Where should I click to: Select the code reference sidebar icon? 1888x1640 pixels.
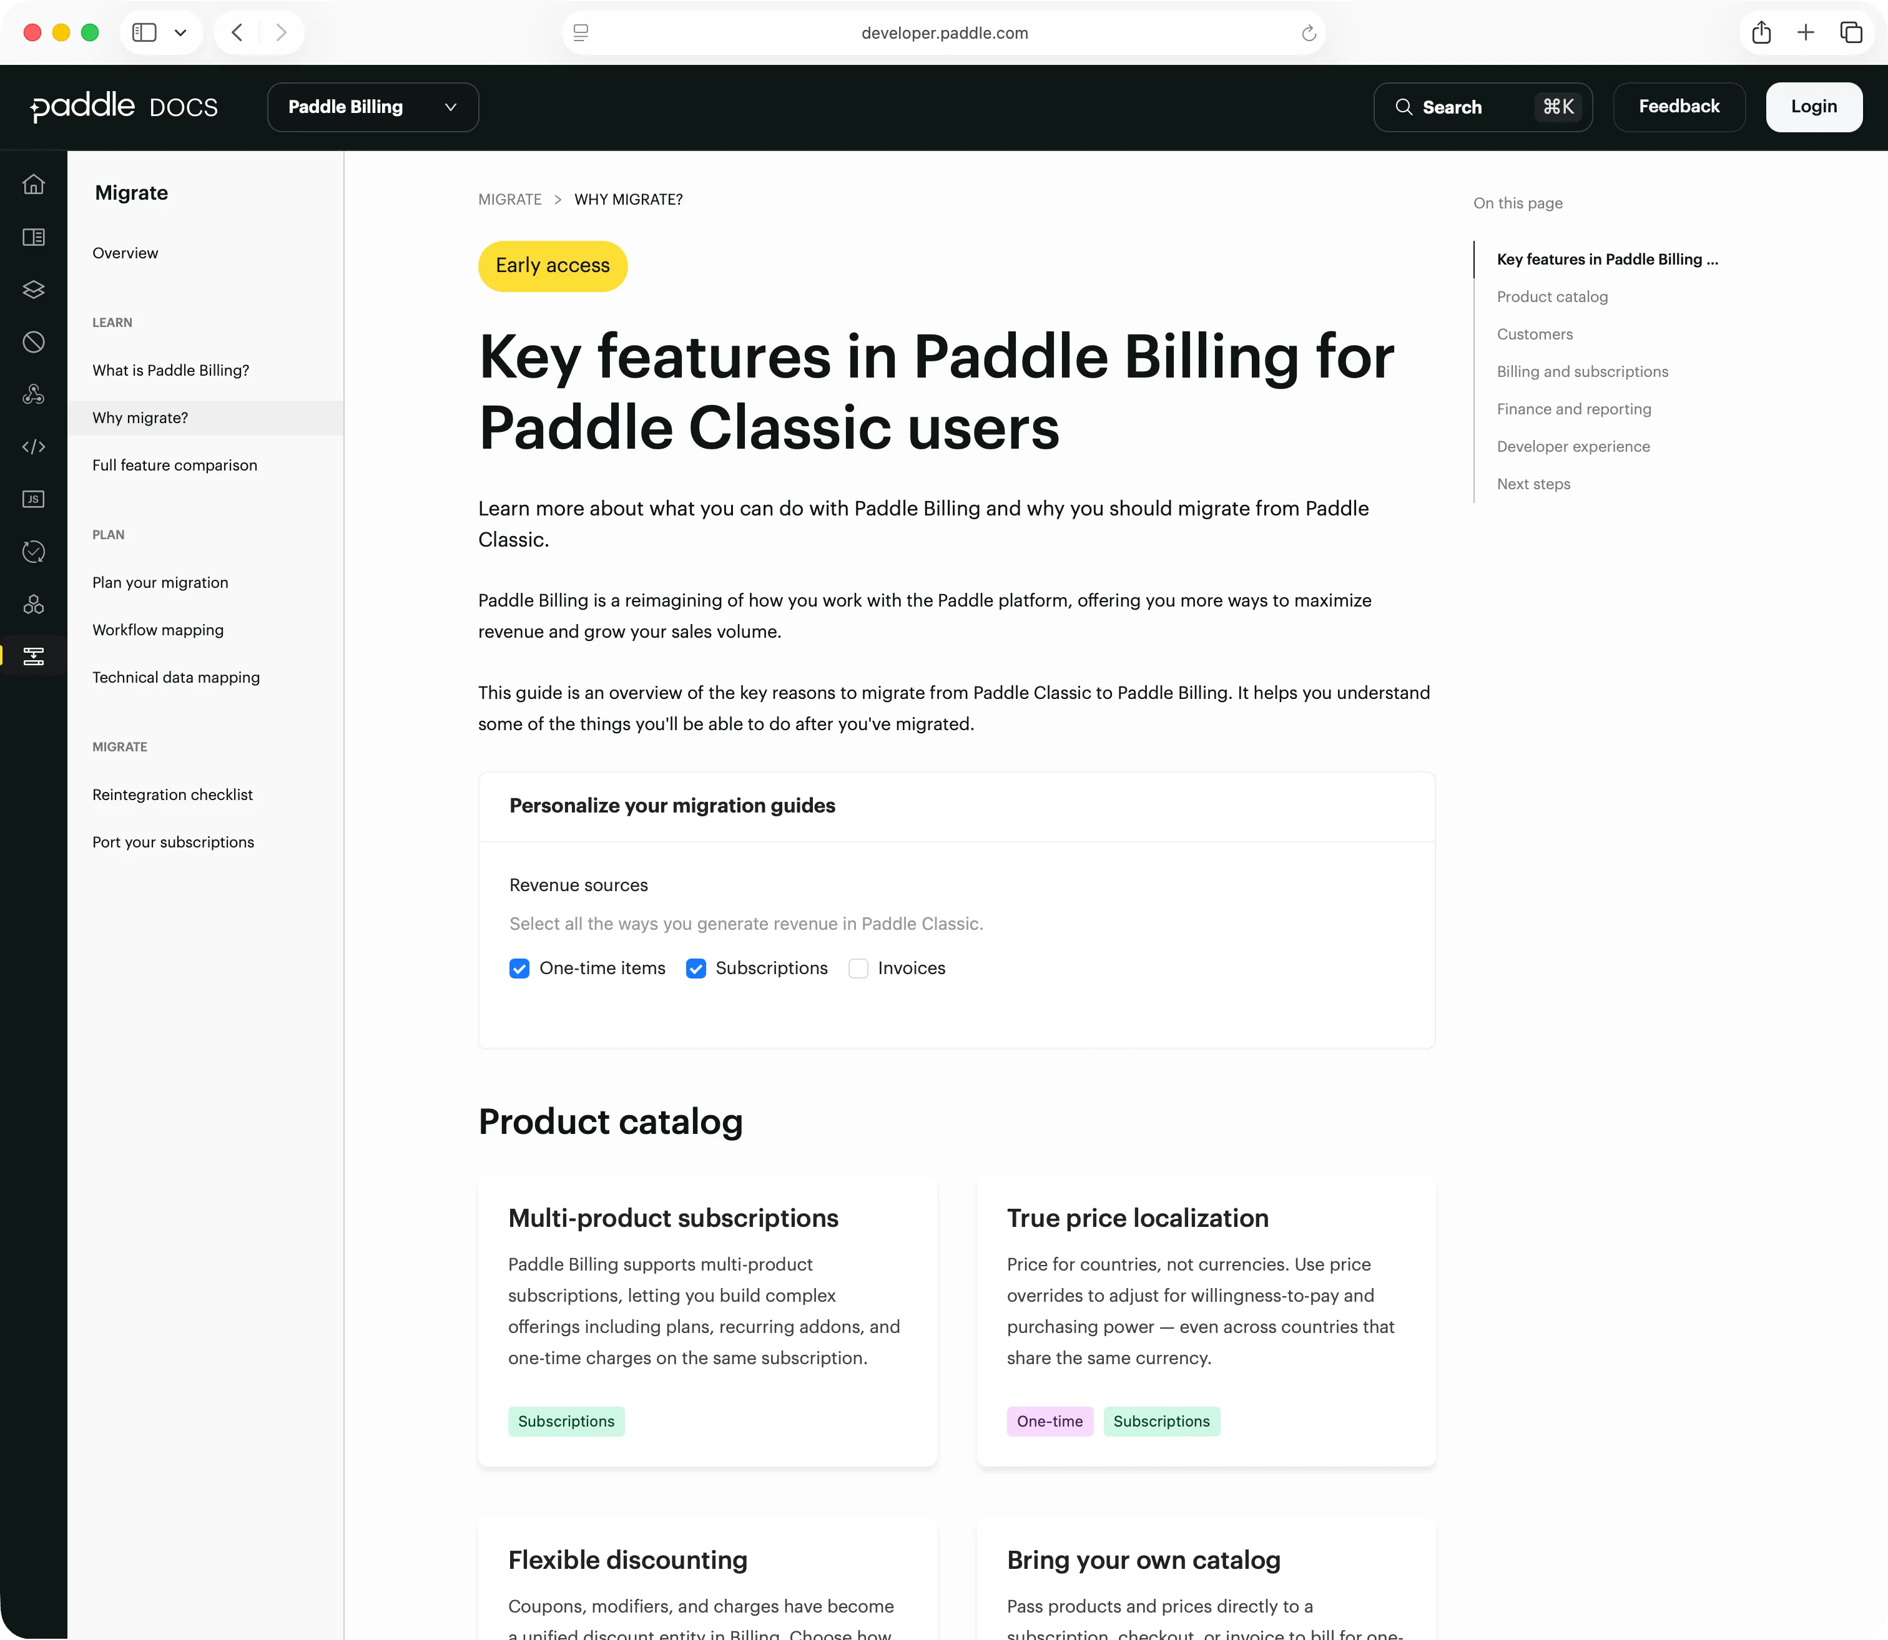coord(34,447)
